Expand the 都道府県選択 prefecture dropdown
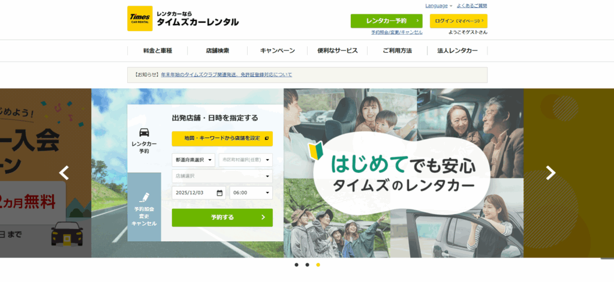 [193, 160]
